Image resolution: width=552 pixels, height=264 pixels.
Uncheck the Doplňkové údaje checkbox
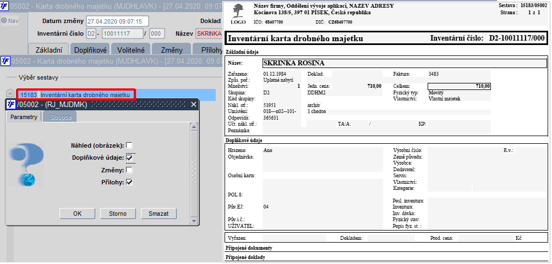[x=129, y=158]
